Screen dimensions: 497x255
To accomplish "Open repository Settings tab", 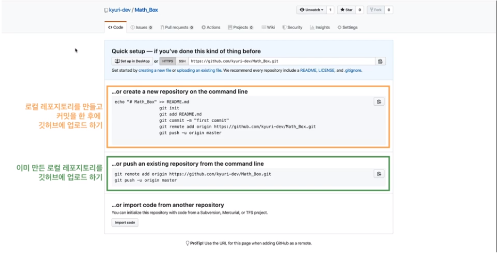I will pos(348,27).
